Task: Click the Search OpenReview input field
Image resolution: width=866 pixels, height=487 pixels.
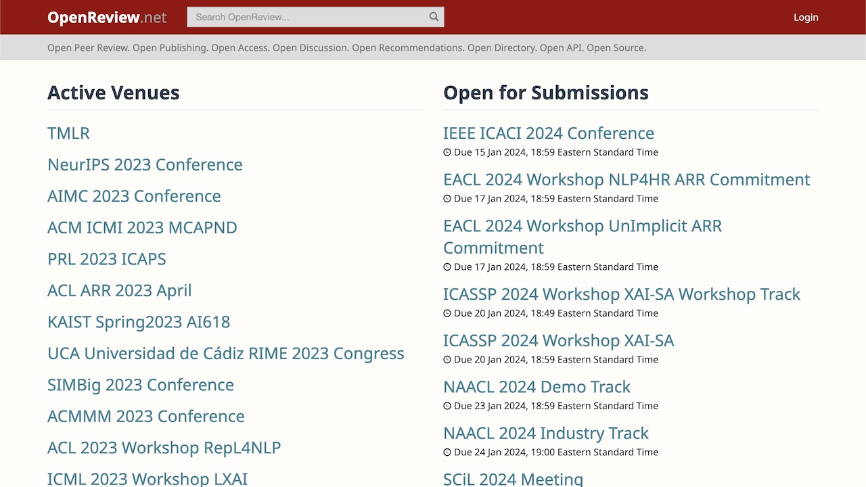Action: point(315,17)
